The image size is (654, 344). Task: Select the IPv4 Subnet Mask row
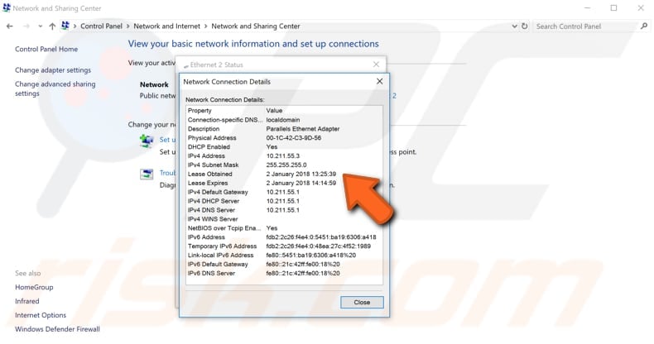(x=284, y=165)
